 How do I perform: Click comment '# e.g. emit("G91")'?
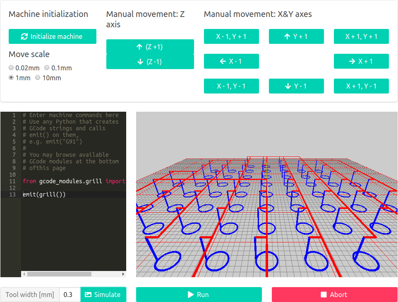tap(52, 141)
